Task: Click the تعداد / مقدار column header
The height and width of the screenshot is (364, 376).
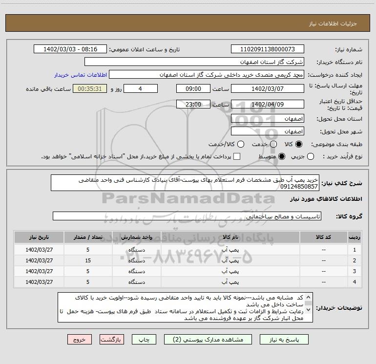Action: tap(88, 237)
